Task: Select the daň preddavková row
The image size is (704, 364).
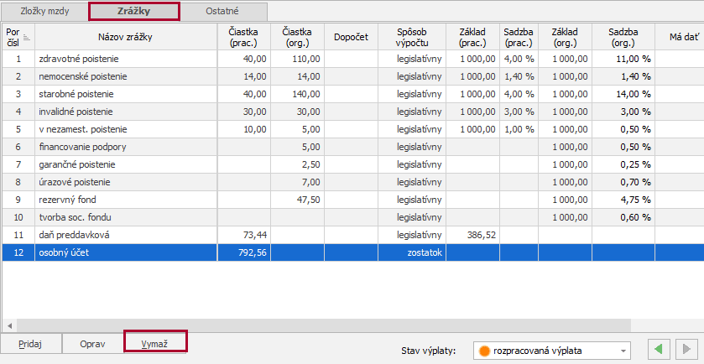Action: click(x=126, y=235)
